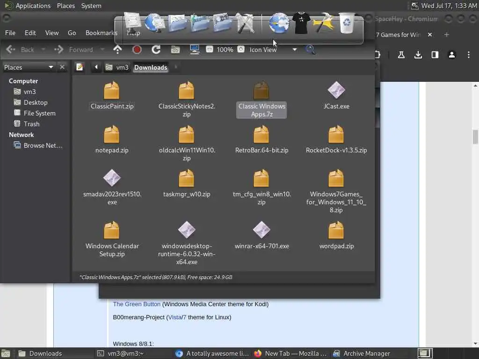Launch the blue globe browser in the dock
This screenshot has height=359, width=479.
(279, 23)
